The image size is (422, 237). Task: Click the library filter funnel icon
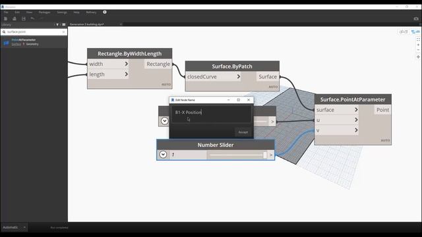(57, 25)
